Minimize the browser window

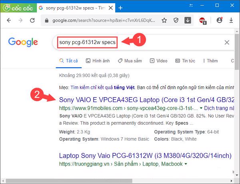pyautogui.click(x=202, y=5)
